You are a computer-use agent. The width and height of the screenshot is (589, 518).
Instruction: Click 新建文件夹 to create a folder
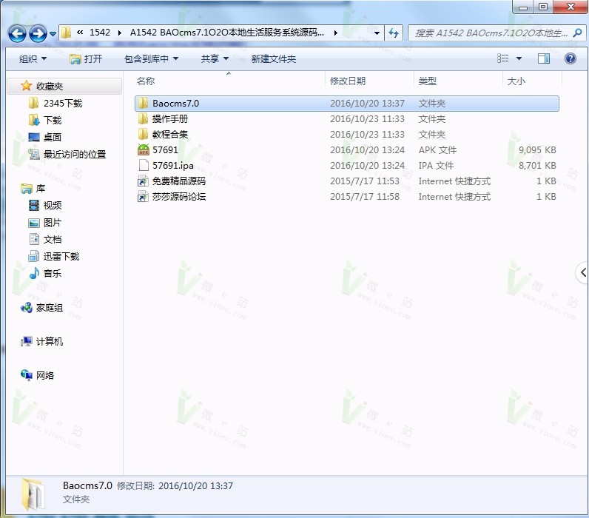coord(274,58)
